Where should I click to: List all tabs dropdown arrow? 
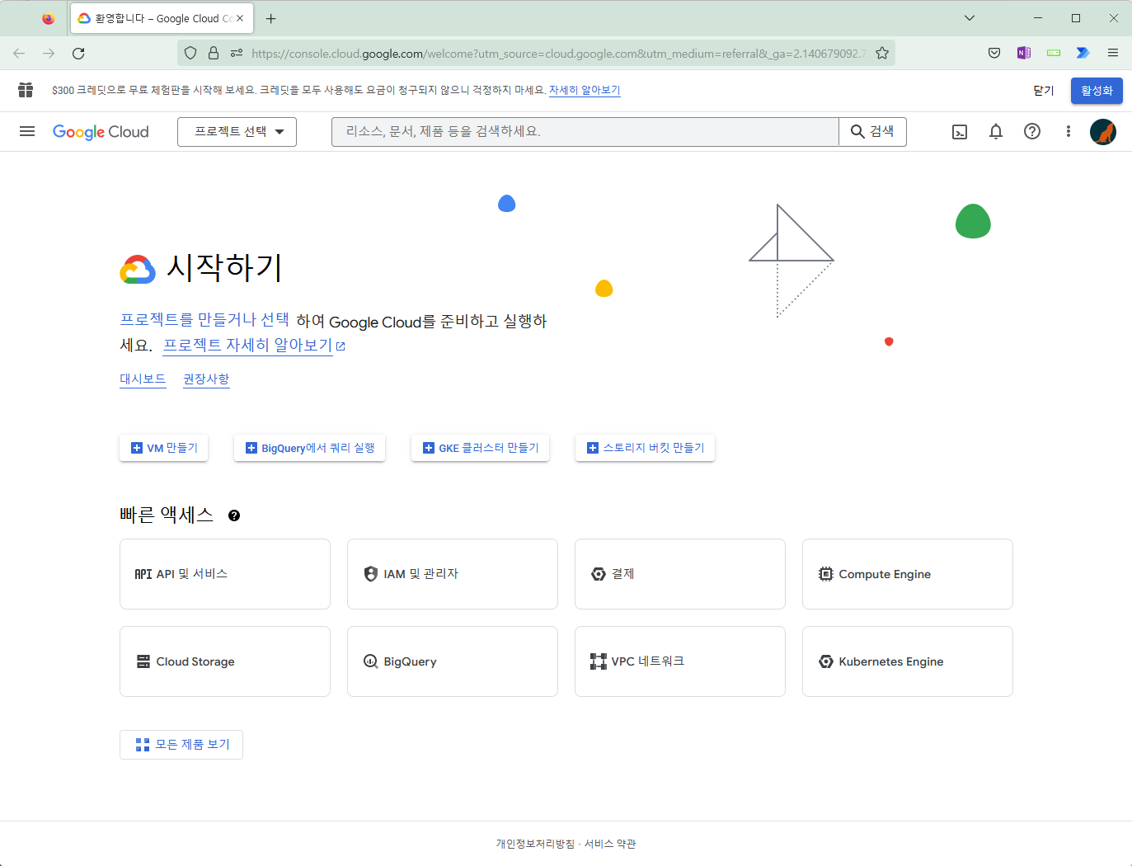[x=970, y=18]
